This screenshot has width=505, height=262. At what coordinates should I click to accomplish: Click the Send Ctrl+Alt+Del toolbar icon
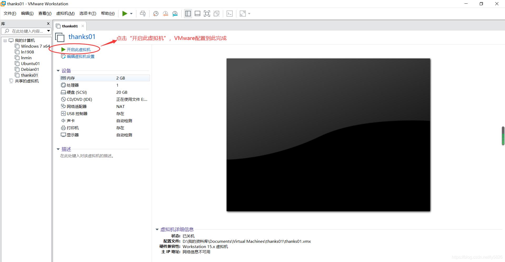[x=143, y=14]
